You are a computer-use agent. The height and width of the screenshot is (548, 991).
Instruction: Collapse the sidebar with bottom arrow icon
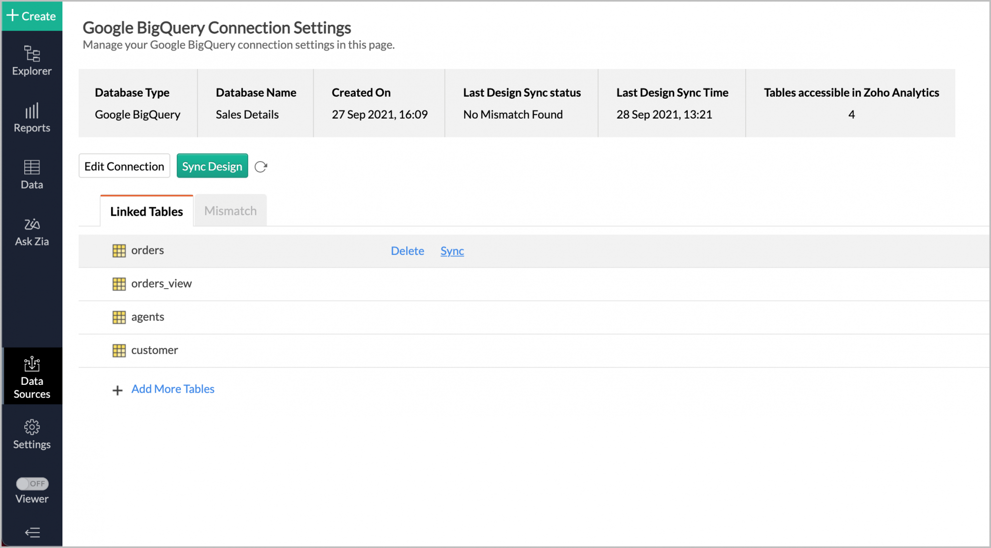coord(32,533)
